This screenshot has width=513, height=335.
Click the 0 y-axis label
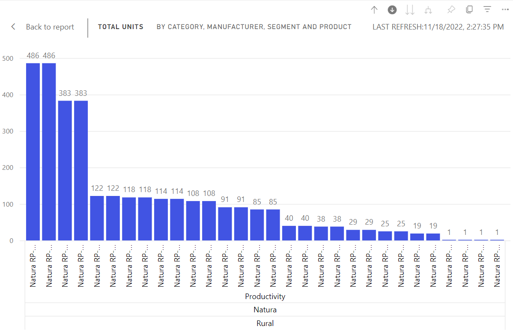(x=12, y=241)
